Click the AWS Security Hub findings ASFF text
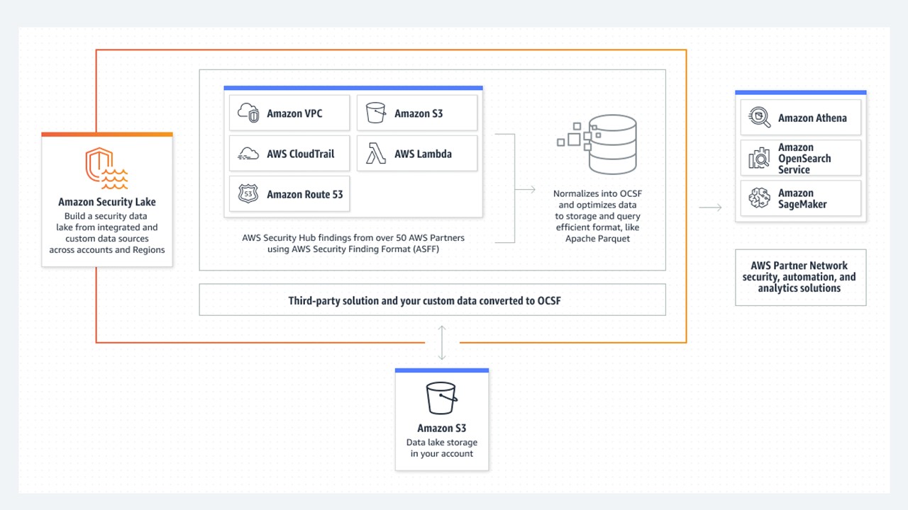This screenshot has width=908, height=510. click(x=353, y=243)
